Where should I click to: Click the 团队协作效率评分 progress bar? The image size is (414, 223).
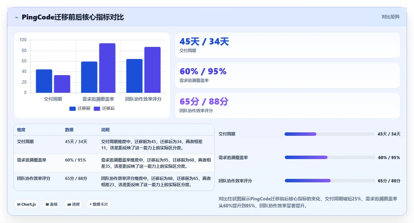330,181
